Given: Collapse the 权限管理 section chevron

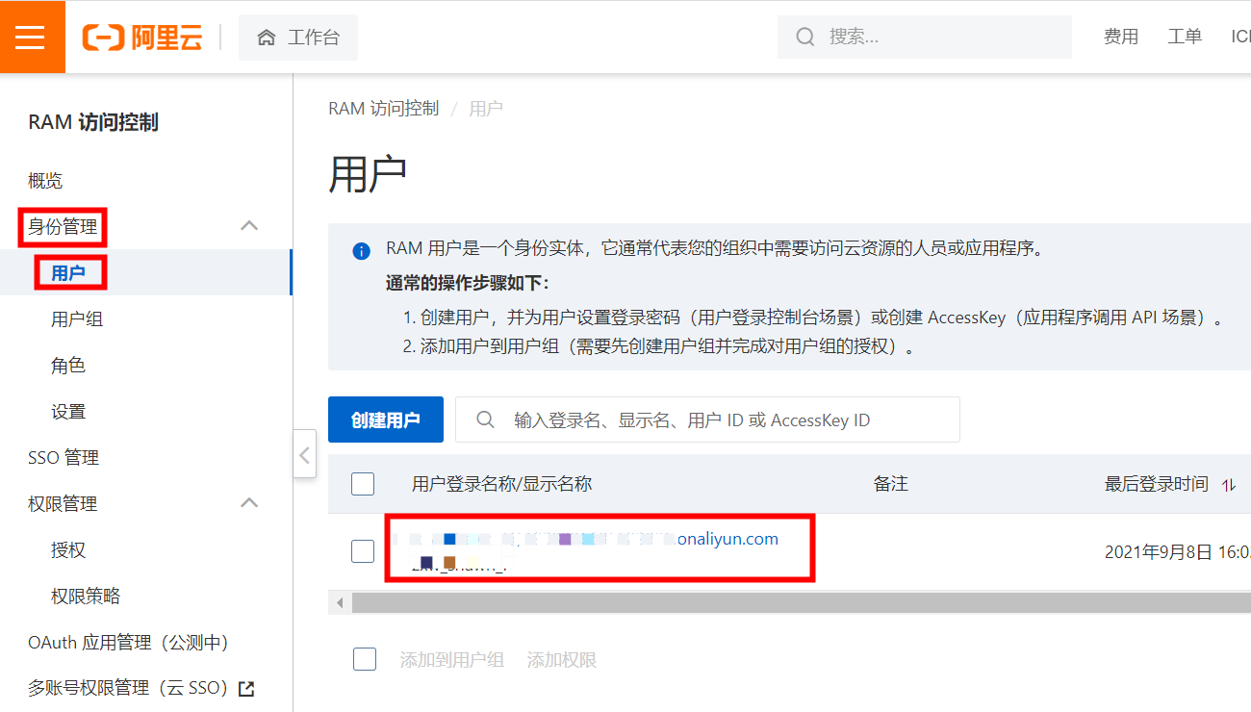Looking at the screenshot, I should tap(248, 503).
